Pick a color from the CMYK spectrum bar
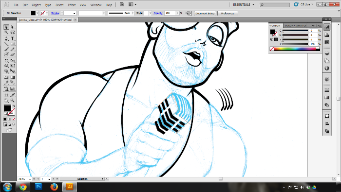 [295, 49]
